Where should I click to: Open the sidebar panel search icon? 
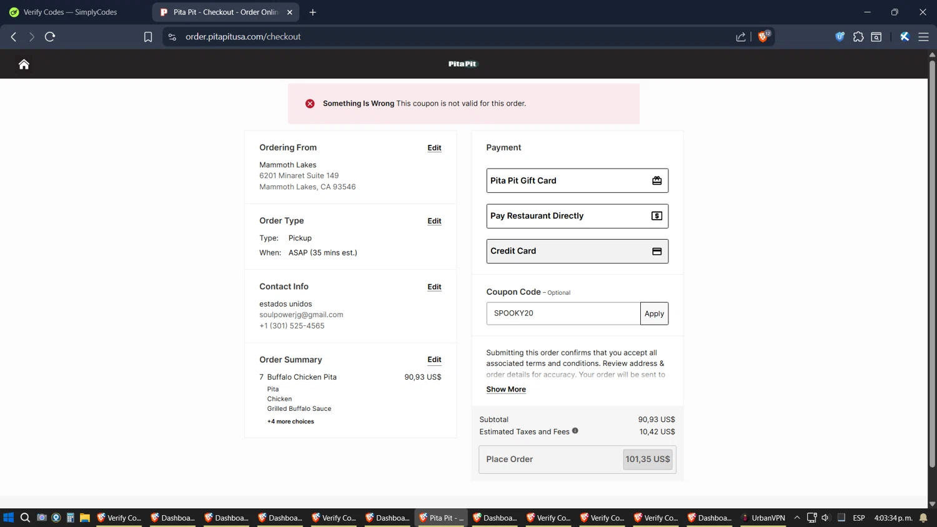[876, 37]
